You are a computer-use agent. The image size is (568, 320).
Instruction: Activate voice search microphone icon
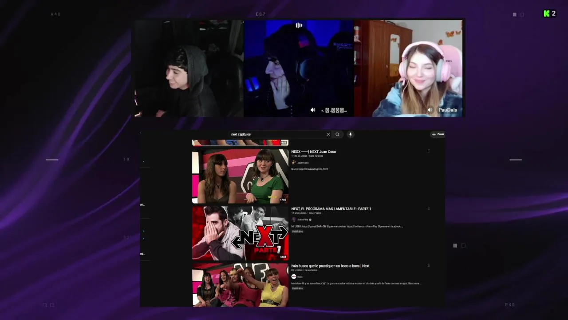click(351, 134)
